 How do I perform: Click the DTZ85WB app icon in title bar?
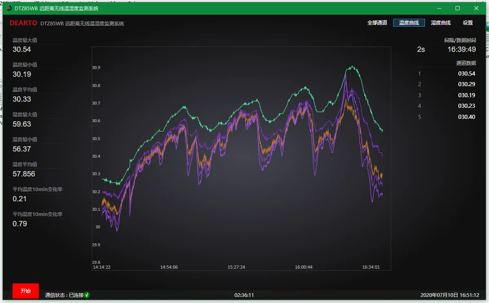click(x=9, y=8)
